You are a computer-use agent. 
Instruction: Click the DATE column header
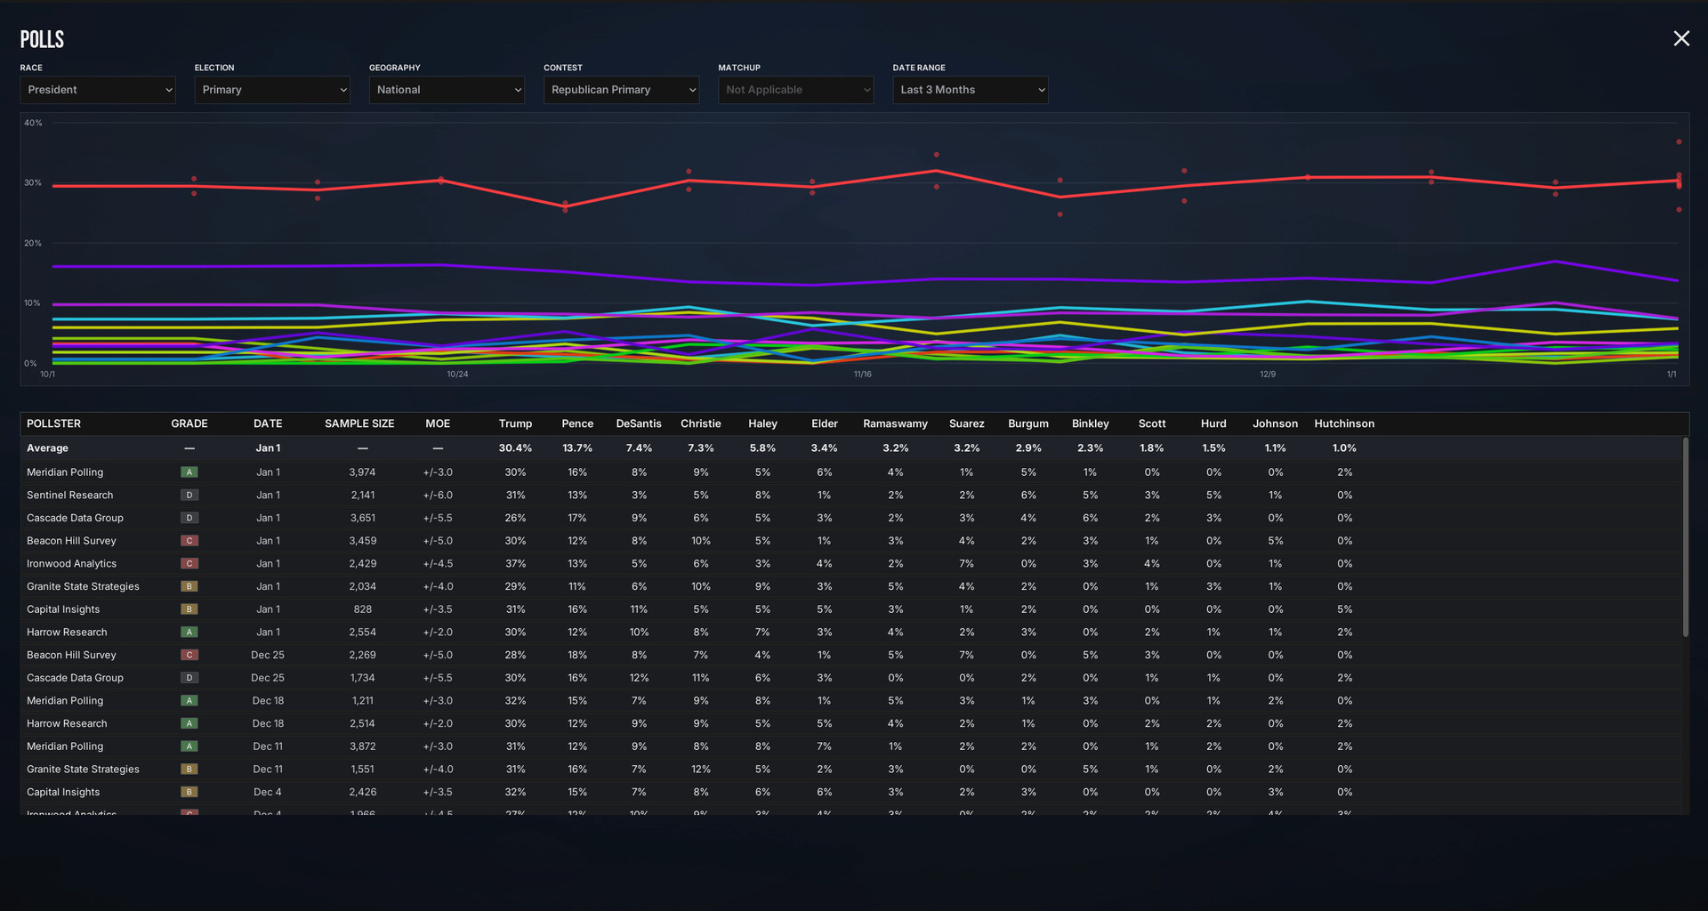268,424
